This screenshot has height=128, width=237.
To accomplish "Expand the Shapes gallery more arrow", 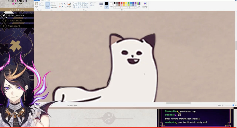I will coord(89,7).
